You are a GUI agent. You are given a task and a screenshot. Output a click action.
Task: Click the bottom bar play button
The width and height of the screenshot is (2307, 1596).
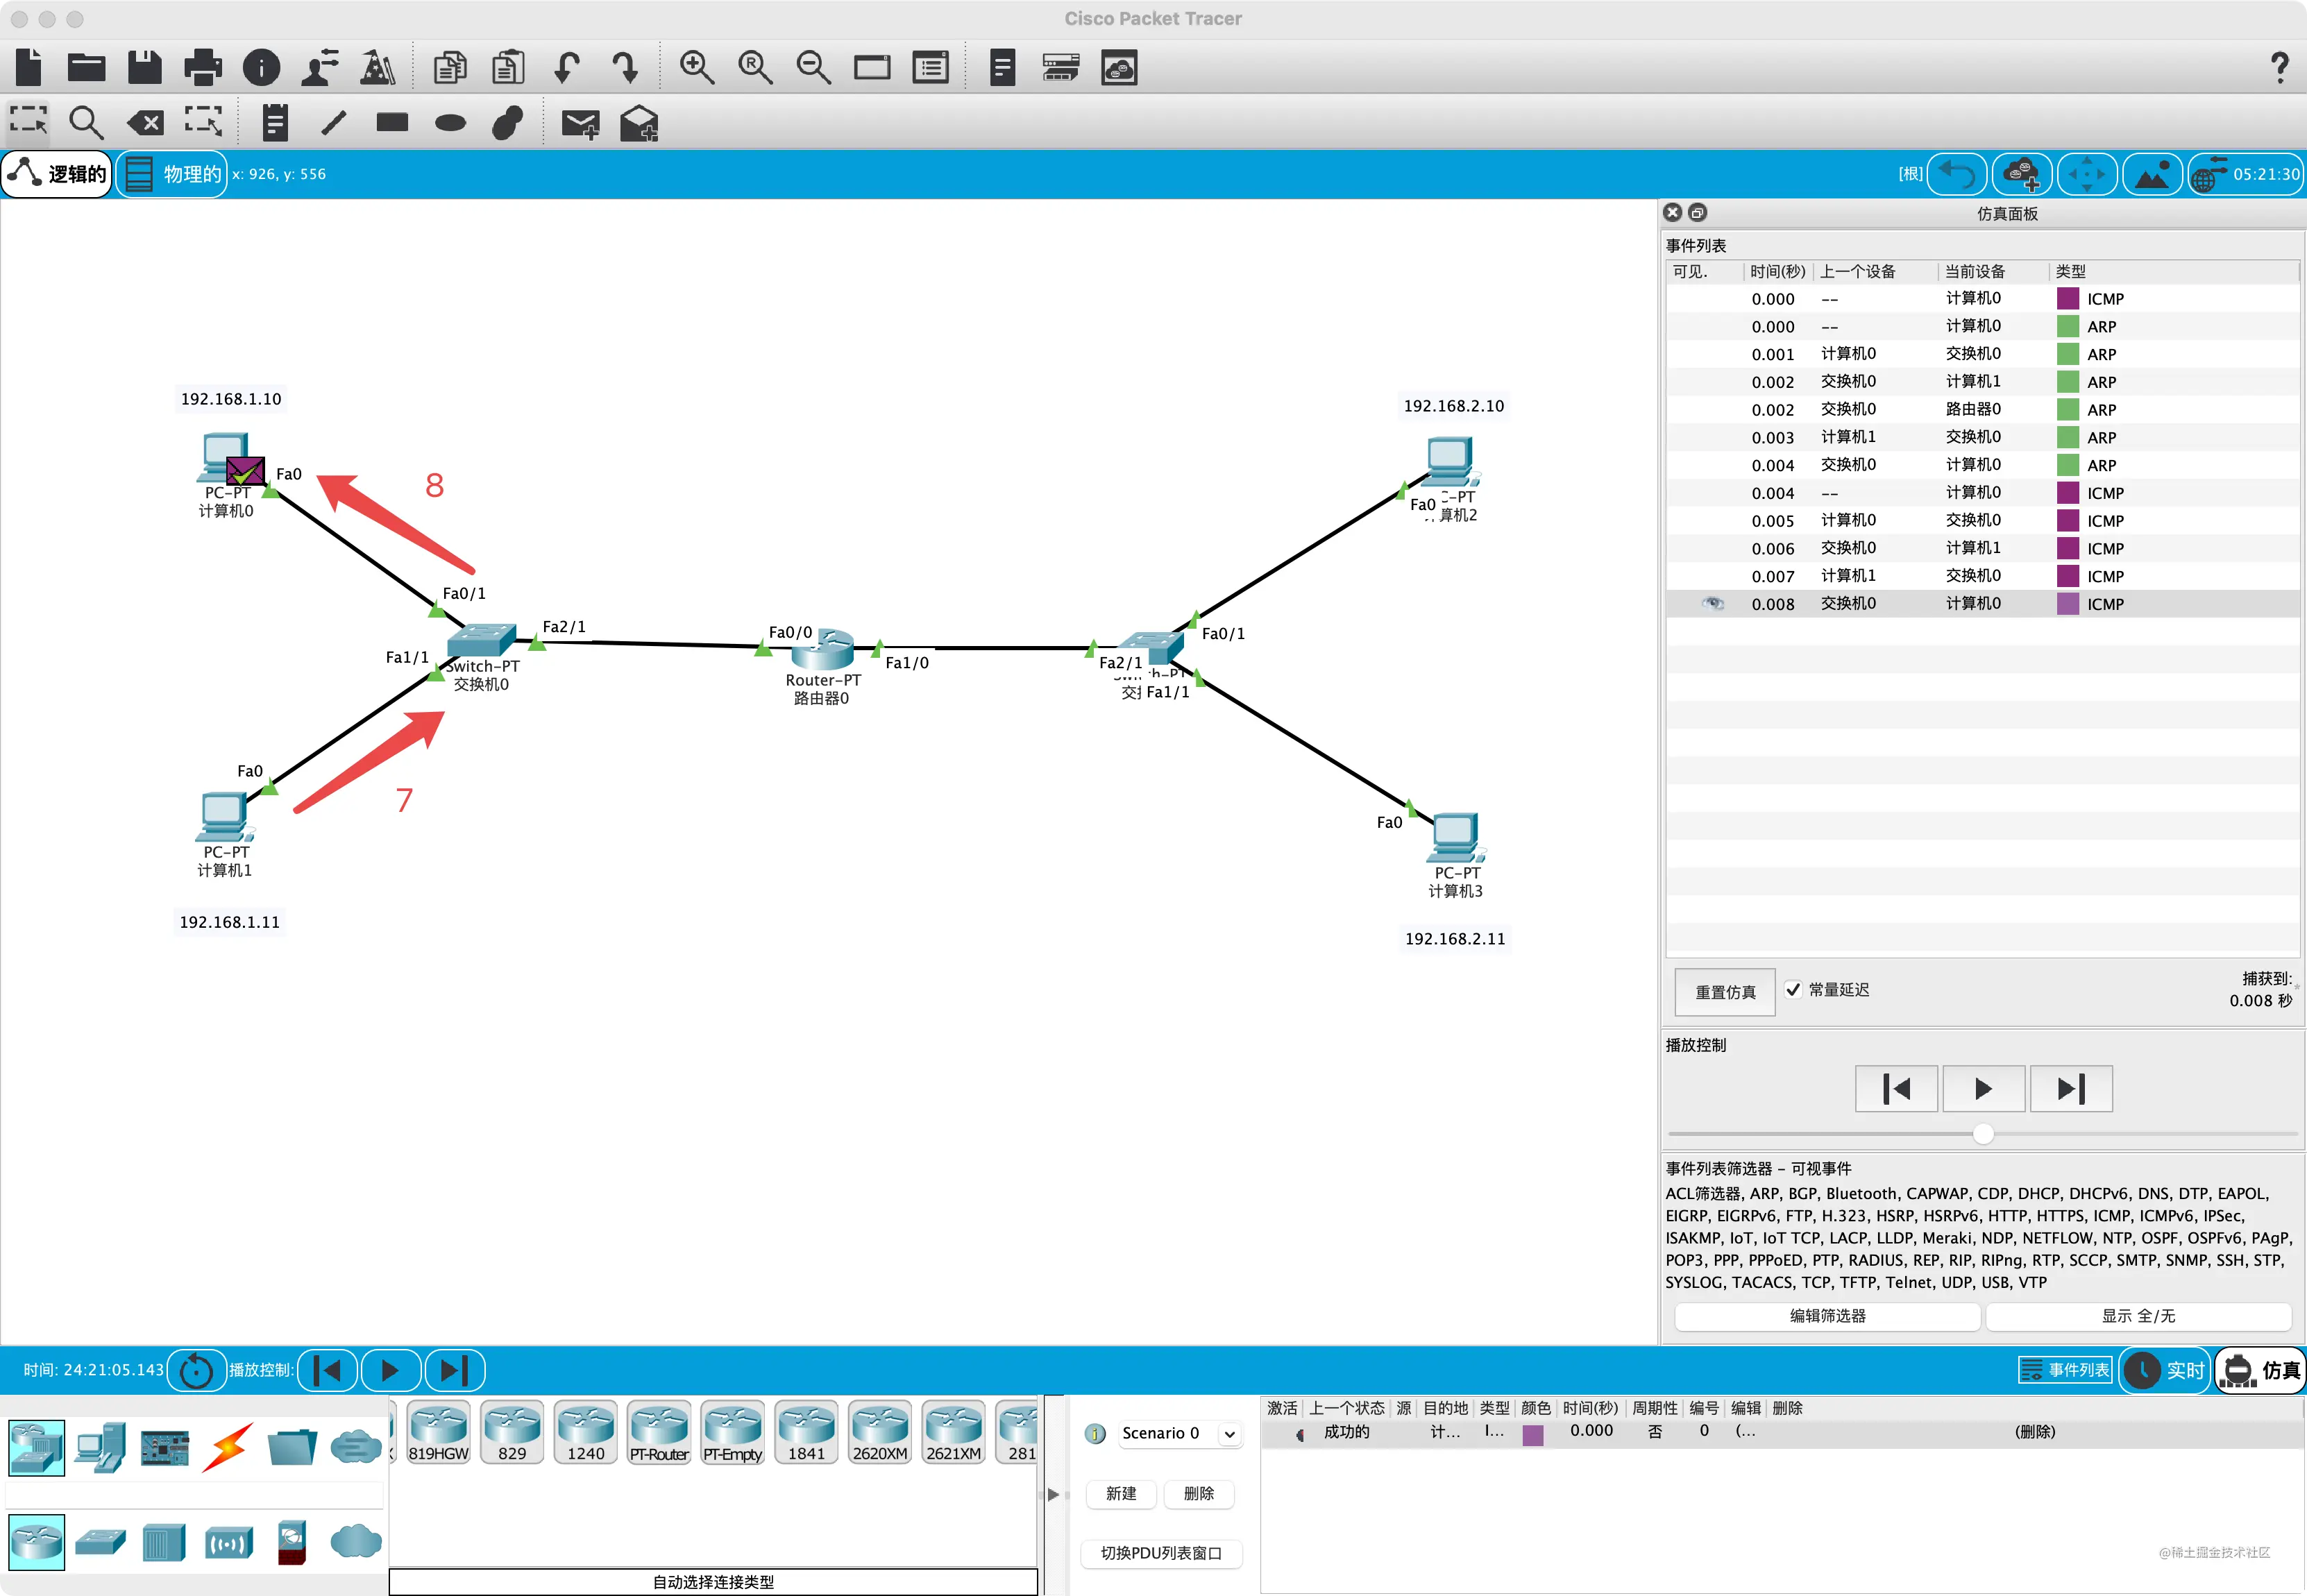coord(390,1370)
